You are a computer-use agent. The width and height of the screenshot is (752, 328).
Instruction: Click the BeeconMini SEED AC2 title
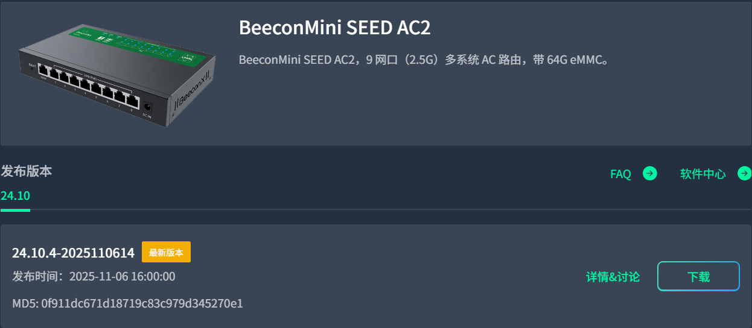pos(334,28)
